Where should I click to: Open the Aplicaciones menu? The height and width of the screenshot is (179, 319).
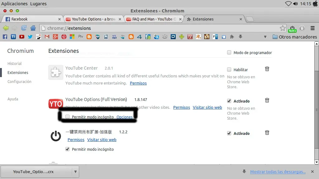[x=14, y=4]
